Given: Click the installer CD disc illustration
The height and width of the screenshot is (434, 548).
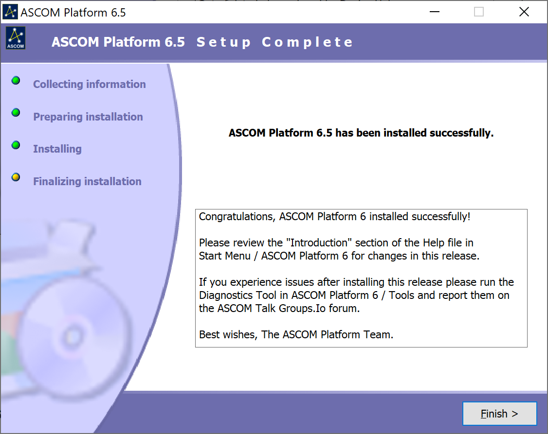Looking at the screenshot, I should click(74, 338).
